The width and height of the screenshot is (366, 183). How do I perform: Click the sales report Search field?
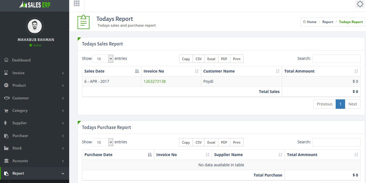tap(336, 59)
